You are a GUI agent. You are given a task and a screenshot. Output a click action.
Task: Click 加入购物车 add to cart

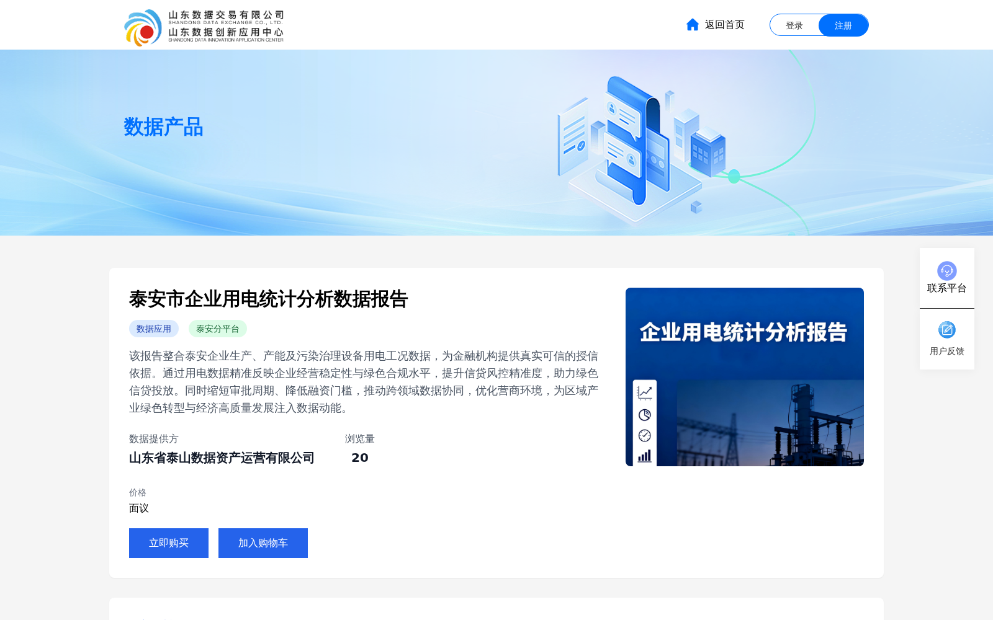263,543
